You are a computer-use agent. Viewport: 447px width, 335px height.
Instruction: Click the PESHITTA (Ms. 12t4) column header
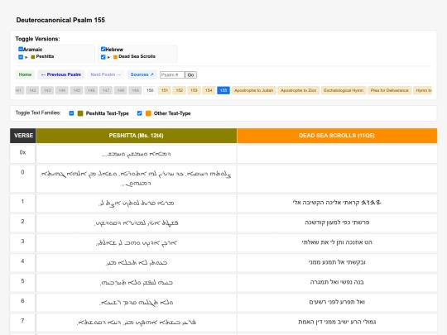(x=137, y=136)
